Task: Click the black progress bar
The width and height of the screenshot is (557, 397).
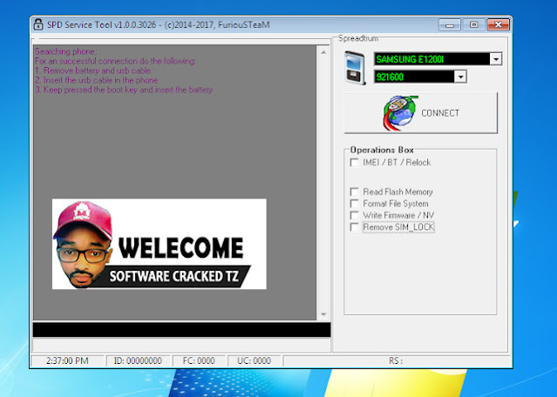Action: [x=181, y=330]
